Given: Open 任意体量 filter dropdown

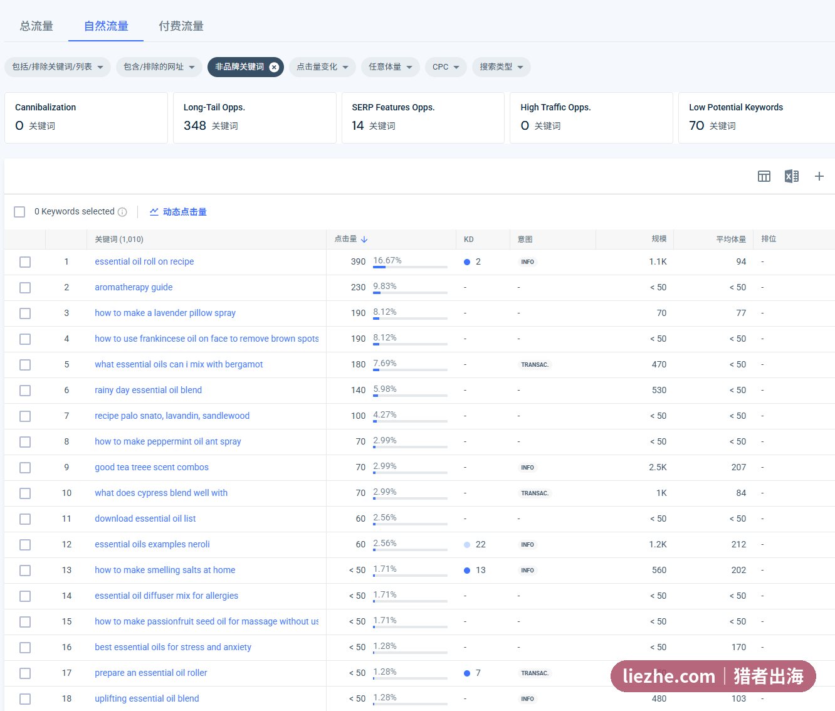Looking at the screenshot, I should (390, 67).
